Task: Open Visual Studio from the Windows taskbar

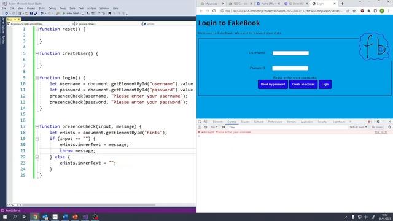Action: 85,217
